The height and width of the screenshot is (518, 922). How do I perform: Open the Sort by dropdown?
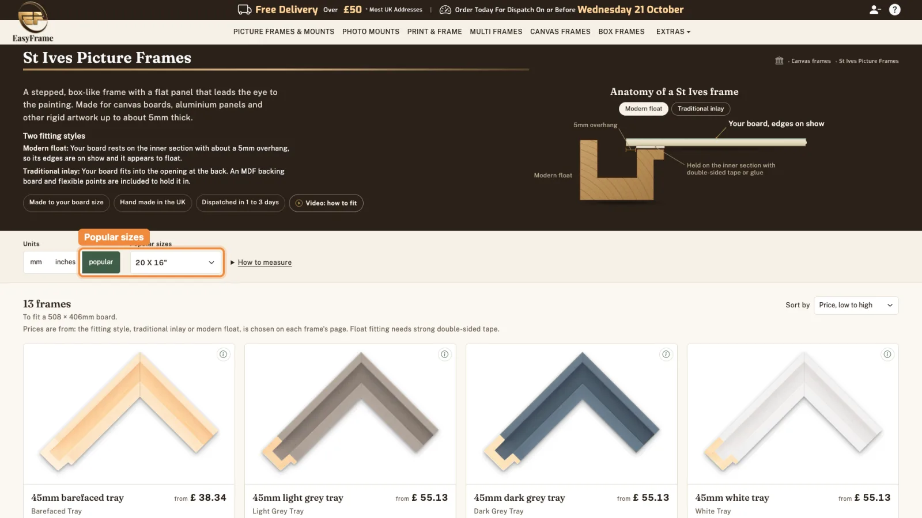click(x=856, y=305)
